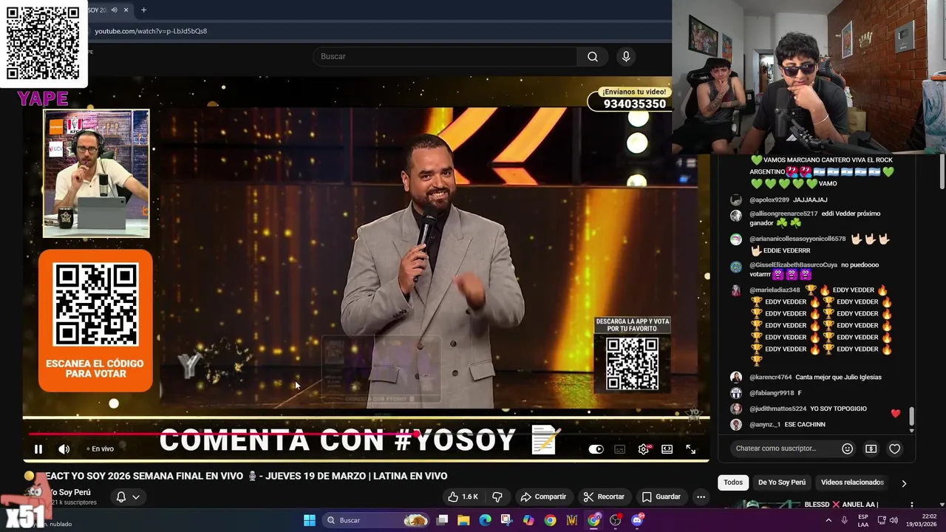Screen dimensions: 946x532
Task: Open the Yo Soy Perú channel name
Action: click(70, 492)
